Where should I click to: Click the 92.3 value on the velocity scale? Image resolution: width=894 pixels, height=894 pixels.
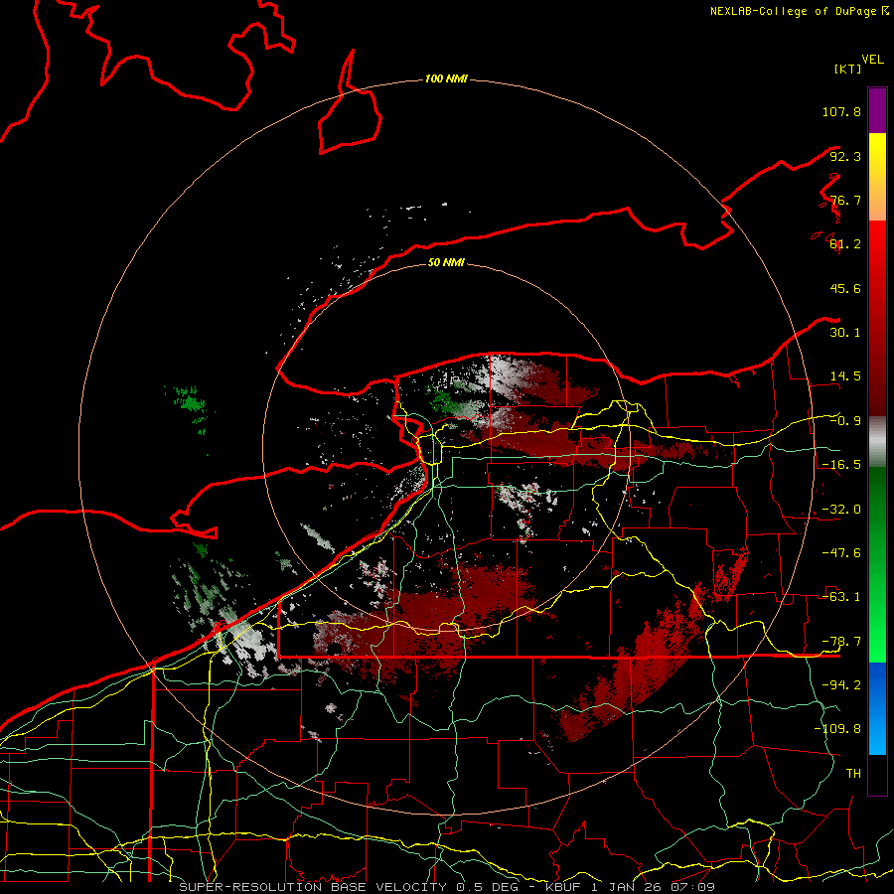845,156
